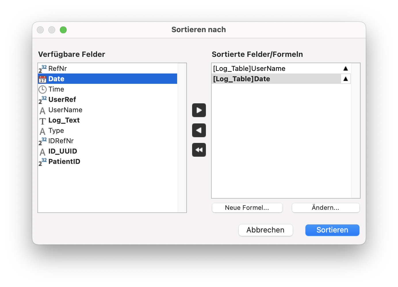Click the remove all fields double-arrow button

click(199, 150)
